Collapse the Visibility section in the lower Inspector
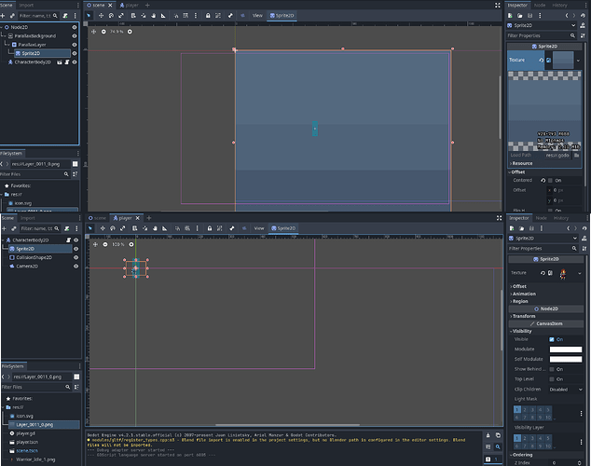The width and height of the screenshot is (591, 466). coord(521,331)
